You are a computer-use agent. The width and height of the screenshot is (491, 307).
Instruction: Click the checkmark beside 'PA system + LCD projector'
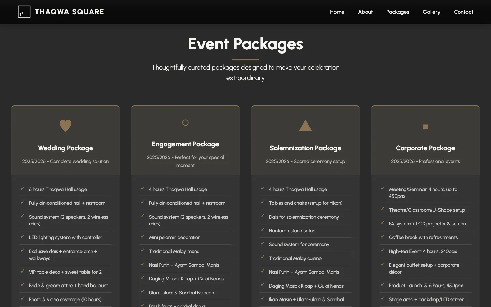click(382, 223)
